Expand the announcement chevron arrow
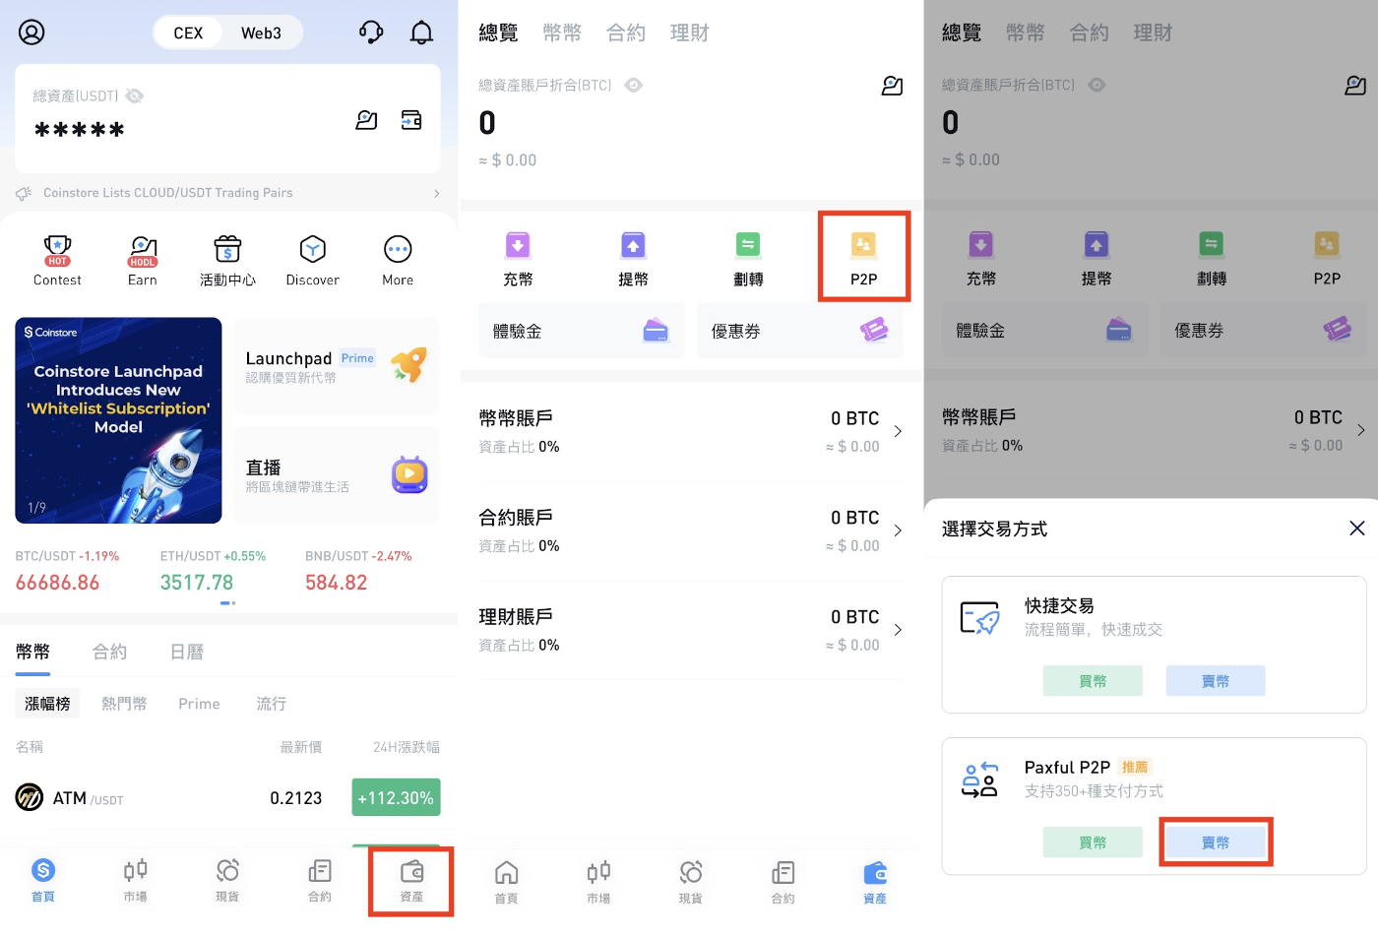This screenshot has height=935, width=1378. point(436,194)
